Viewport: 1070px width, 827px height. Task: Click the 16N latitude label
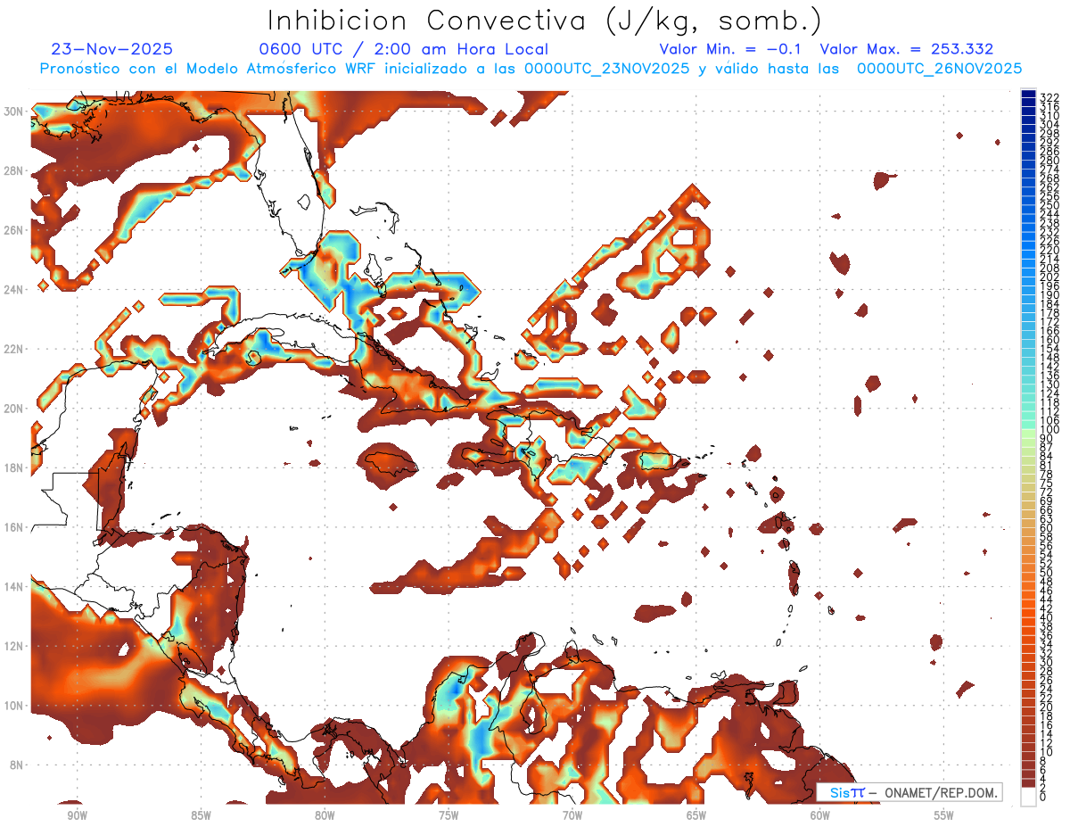pyautogui.click(x=15, y=527)
